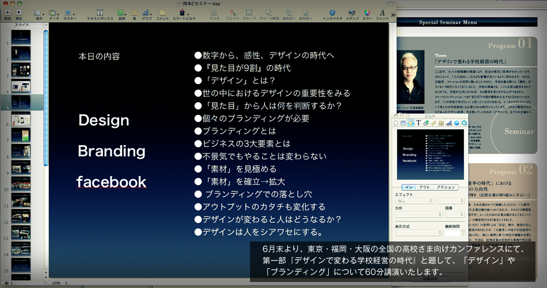Switch to the イン build-in tab

pos(409,187)
